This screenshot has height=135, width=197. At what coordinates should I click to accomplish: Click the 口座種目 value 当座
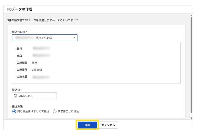pos(35,63)
